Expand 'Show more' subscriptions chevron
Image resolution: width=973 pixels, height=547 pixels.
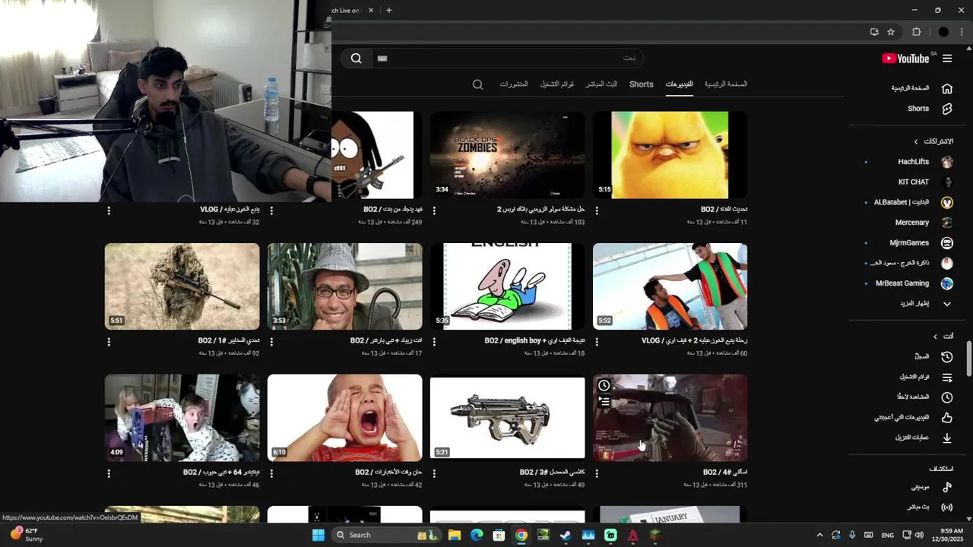pos(947,304)
